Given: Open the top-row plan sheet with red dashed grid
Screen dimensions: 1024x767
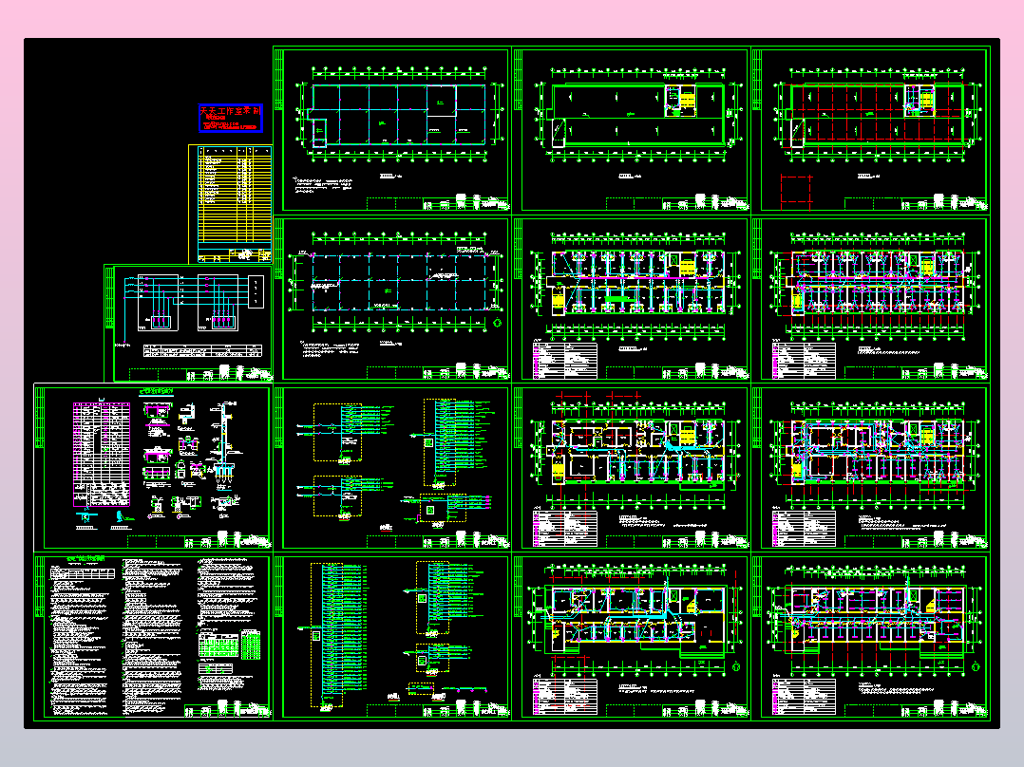Looking at the screenshot, I should coord(870,130).
